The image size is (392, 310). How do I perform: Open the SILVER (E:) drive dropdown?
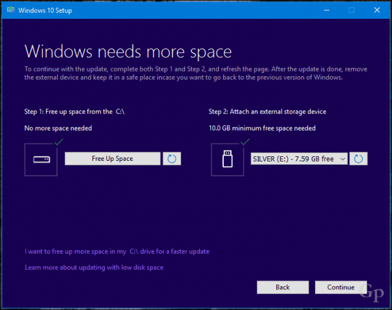(299, 159)
